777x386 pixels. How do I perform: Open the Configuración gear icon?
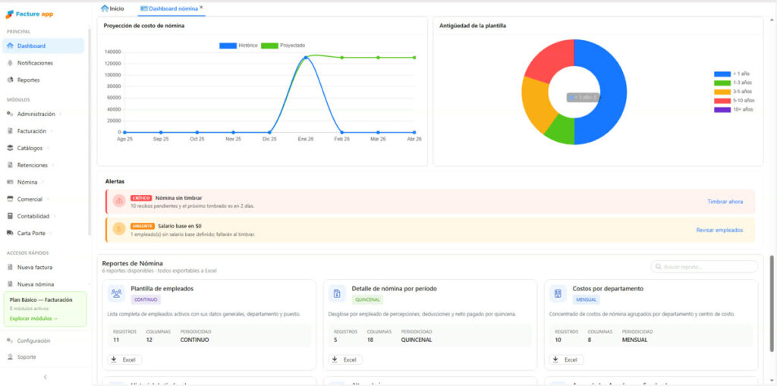coord(10,341)
